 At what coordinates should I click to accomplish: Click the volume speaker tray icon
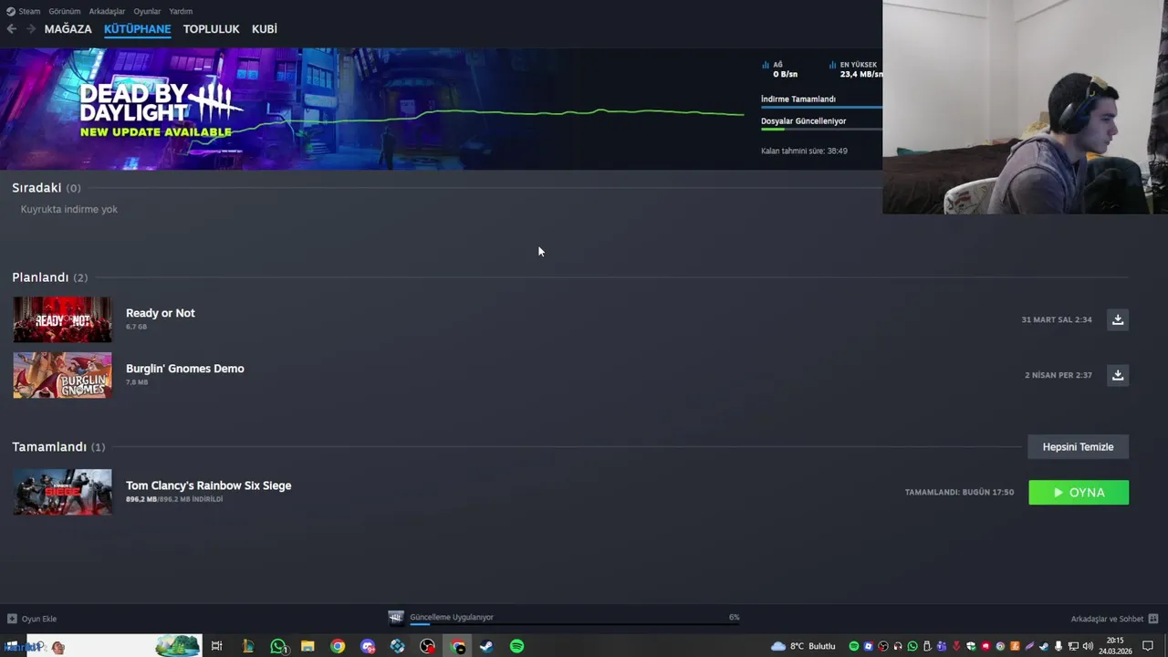[1088, 646]
